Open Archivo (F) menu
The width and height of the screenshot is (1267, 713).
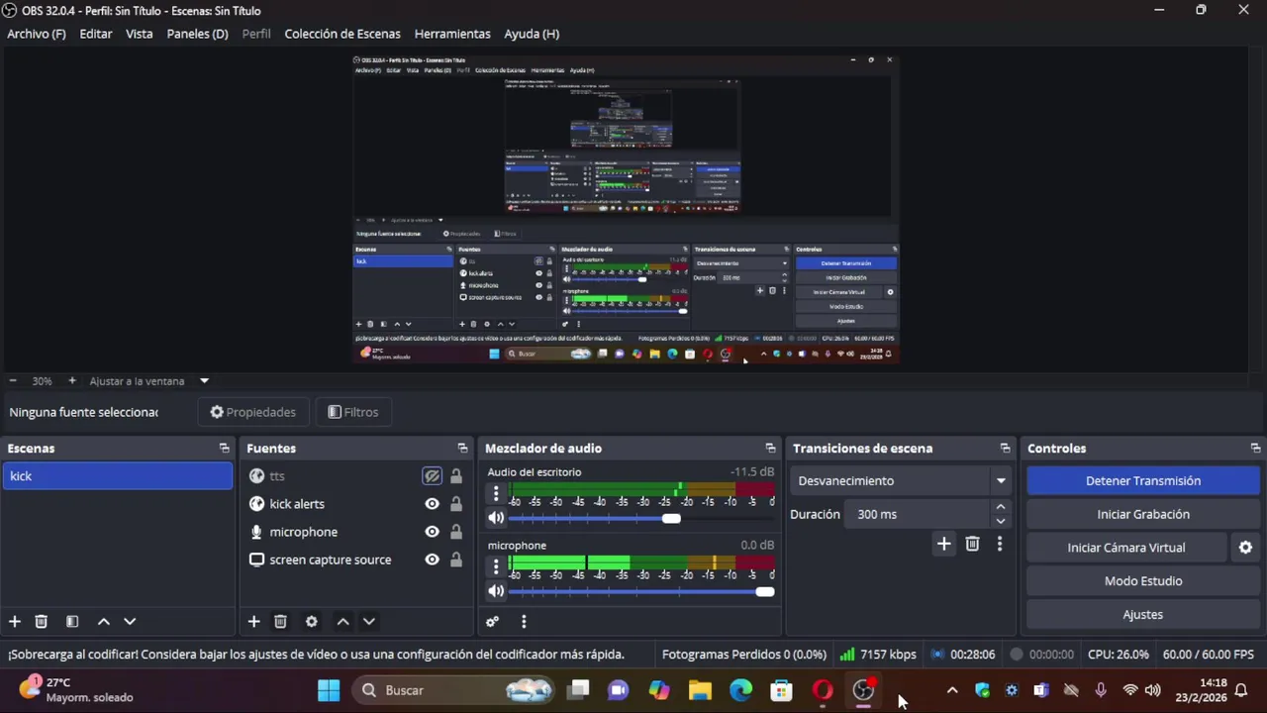click(37, 34)
